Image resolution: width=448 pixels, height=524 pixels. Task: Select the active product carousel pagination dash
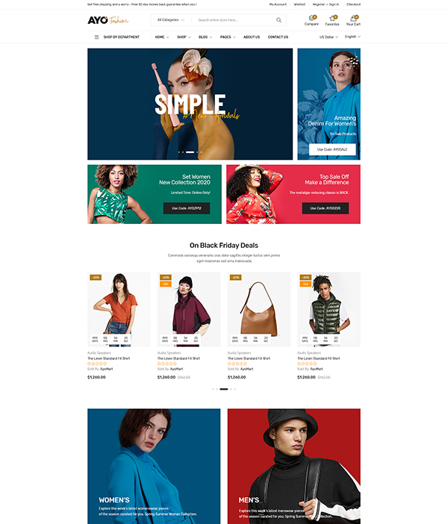pos(224,389)
